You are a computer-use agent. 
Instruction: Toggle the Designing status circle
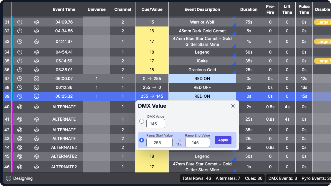(9, 178)
